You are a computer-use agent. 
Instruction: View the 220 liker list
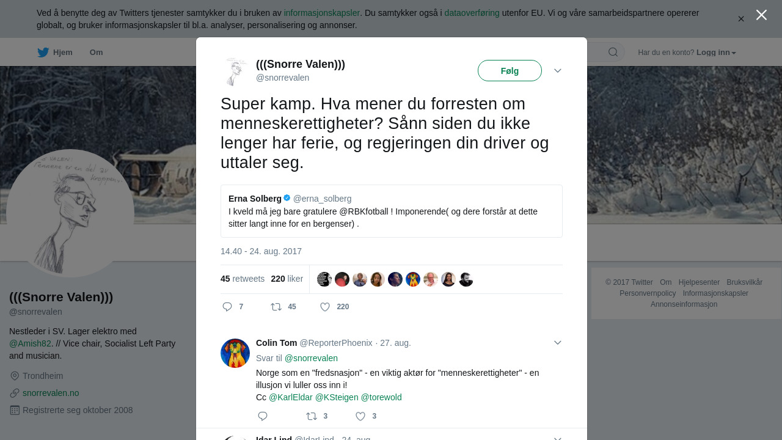(287, 279)
